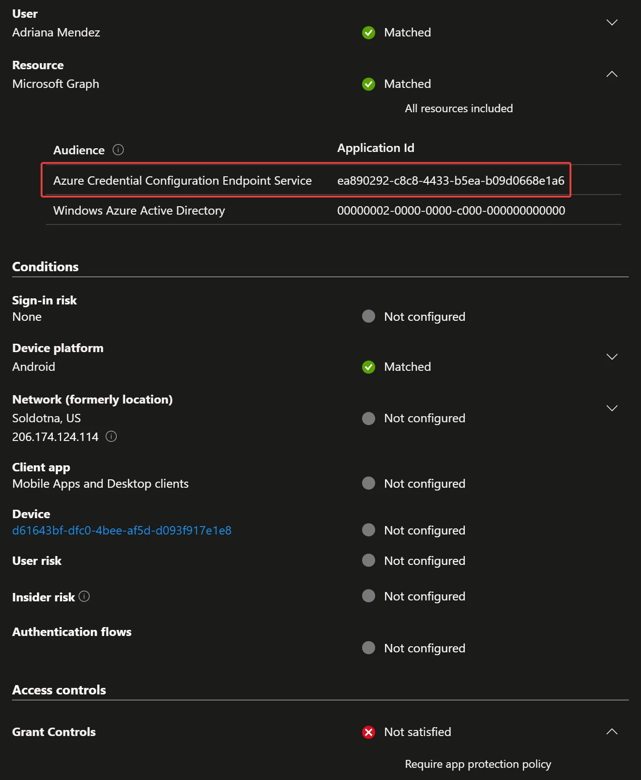The width and height of the screenshot is (641, 780).
Task: Expand the User section chevron
Action: click(x=612, y=22)
